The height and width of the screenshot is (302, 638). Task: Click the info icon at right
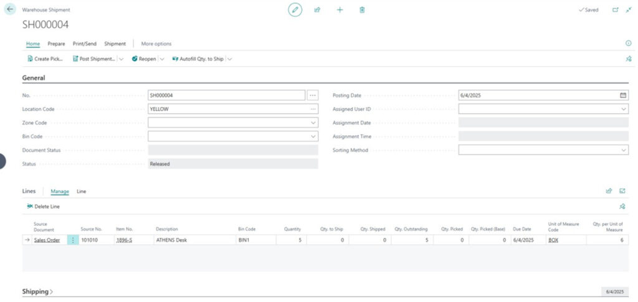pyautogui.click(x=628, y=44)
